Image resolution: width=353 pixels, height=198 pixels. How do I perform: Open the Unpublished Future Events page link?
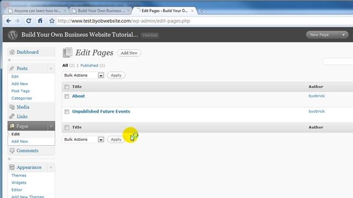click(x=101, y=111)
